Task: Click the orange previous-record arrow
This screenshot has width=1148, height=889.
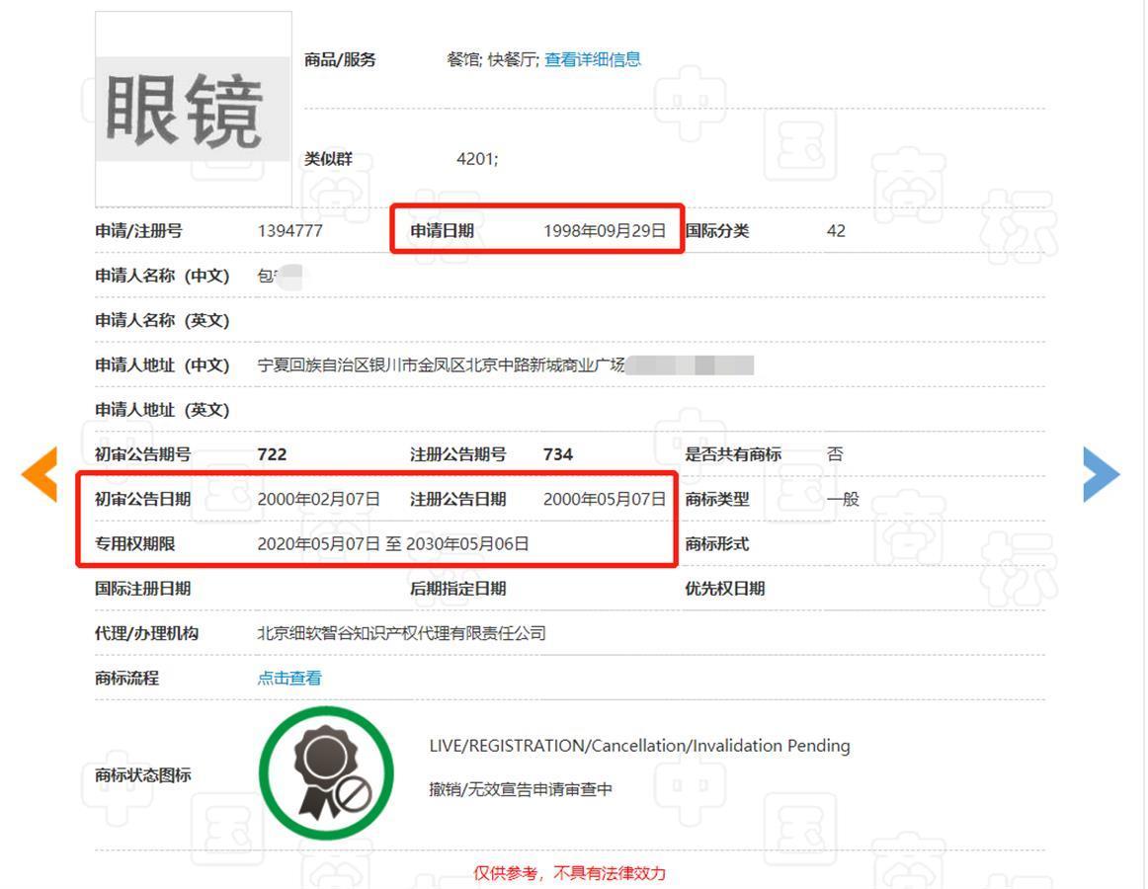Action: click(40, 475)
